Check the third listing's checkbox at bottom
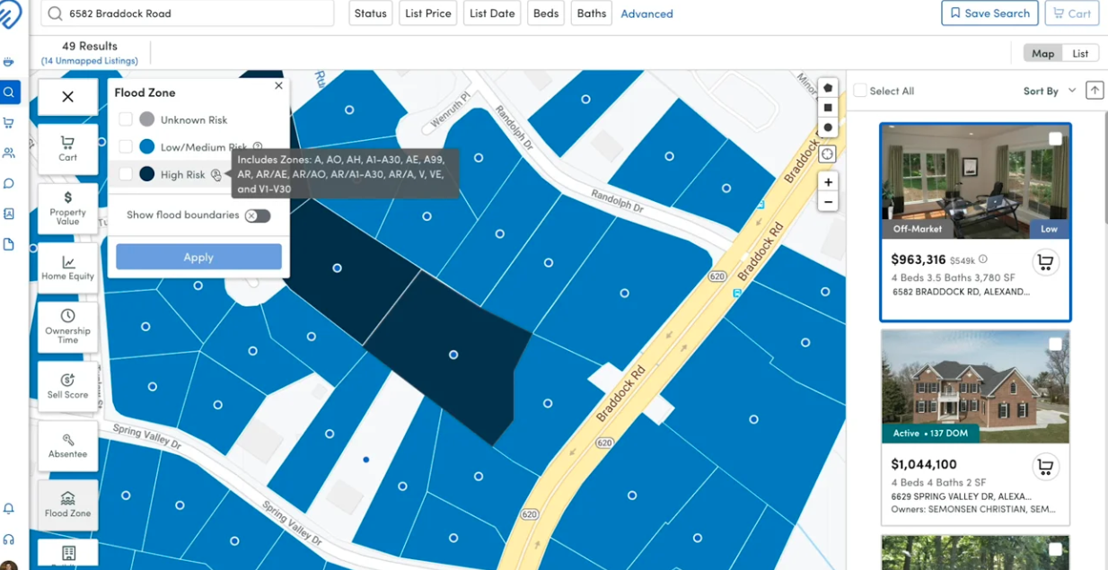The image size is (1108, 570). [x=1055, y=549]
